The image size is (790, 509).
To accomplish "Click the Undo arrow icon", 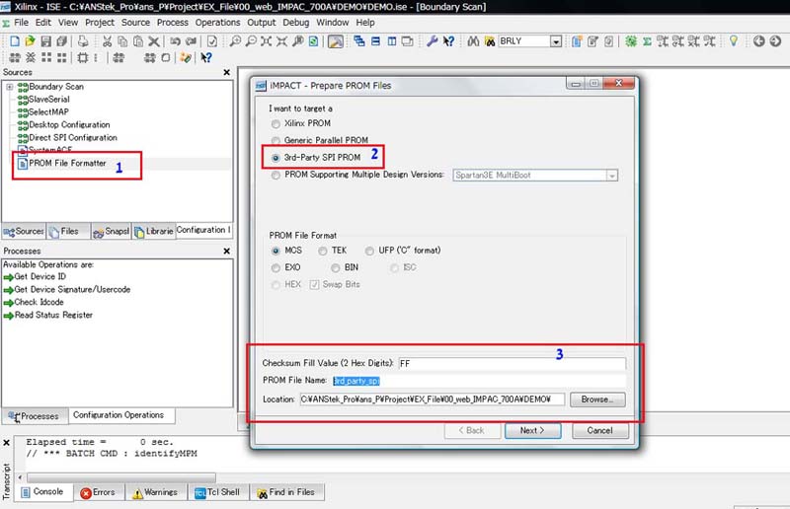I will [x=175, y=41].
